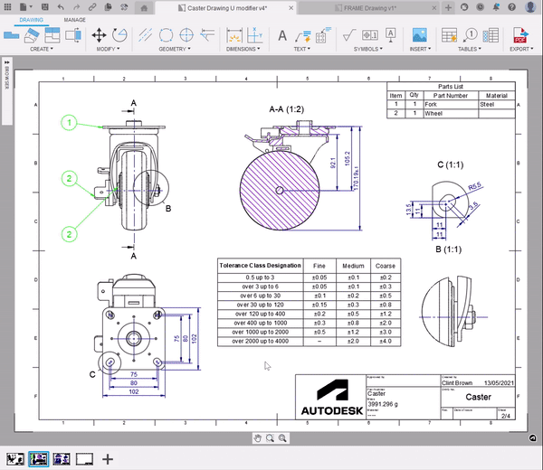Toggle the Zoom window tool
543x470 pixels.
click(x=271, y=437)
